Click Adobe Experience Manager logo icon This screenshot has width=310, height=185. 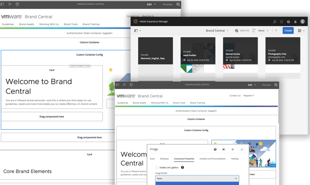point(136,21)
